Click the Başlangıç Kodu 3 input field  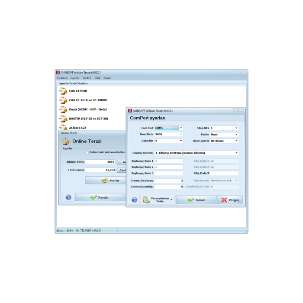coord(169,173)
